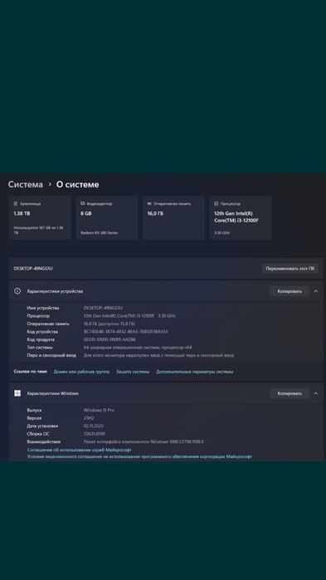Viewport: 326px width, 580px height.
Task: Open the Microsoft software license terms link
Action: (x=139, y=456)
